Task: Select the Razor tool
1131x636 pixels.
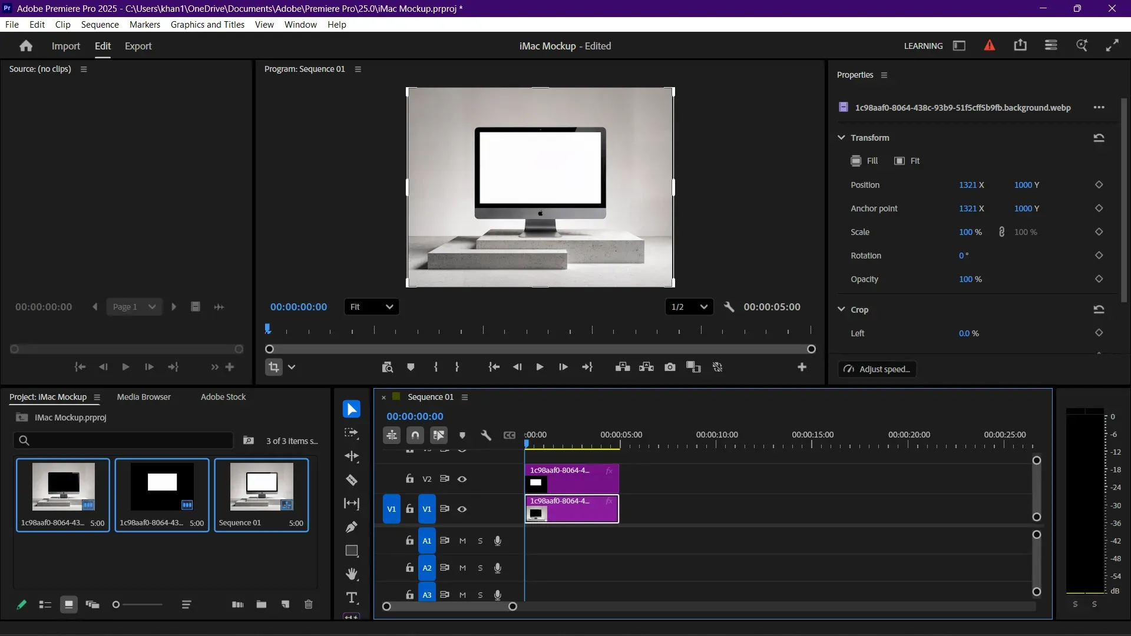Action: click(x=352, y=480)
